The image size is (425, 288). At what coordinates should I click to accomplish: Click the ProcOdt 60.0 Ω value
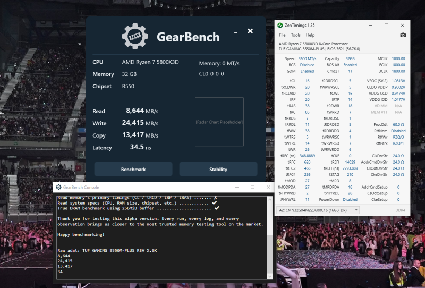398,124
